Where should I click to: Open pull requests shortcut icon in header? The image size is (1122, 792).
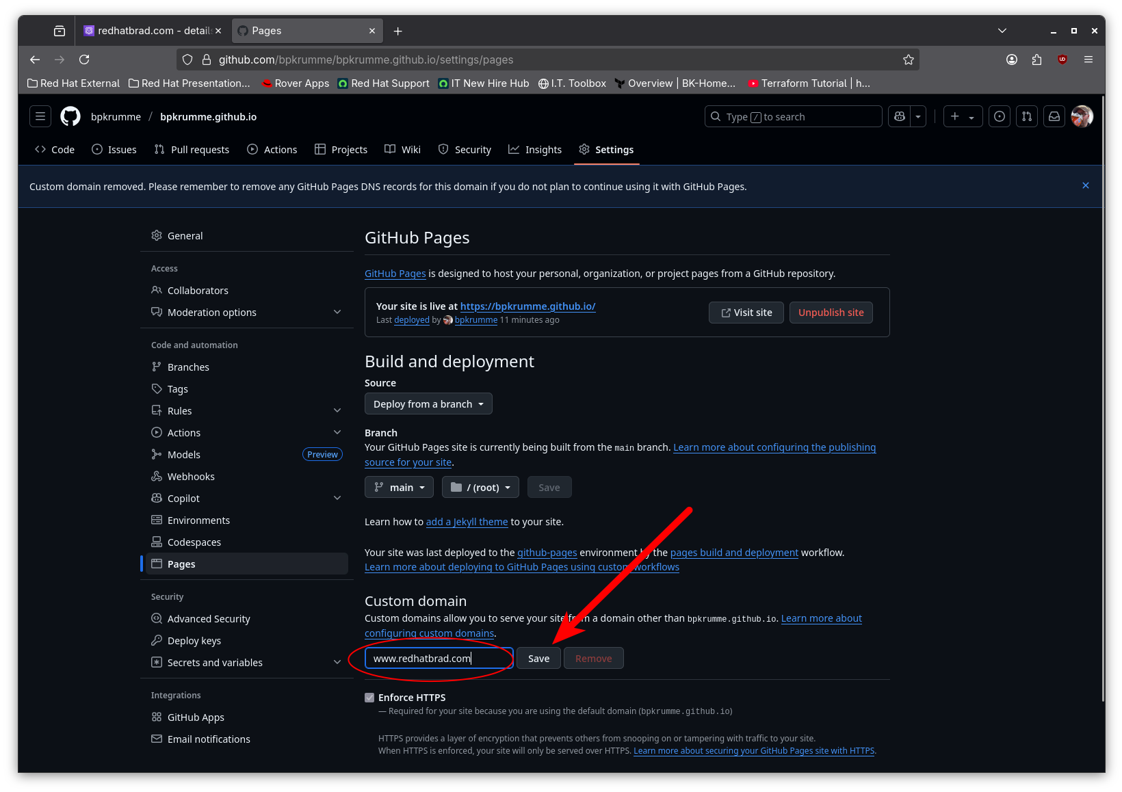pyautogui.click(x=1027, y=116)
